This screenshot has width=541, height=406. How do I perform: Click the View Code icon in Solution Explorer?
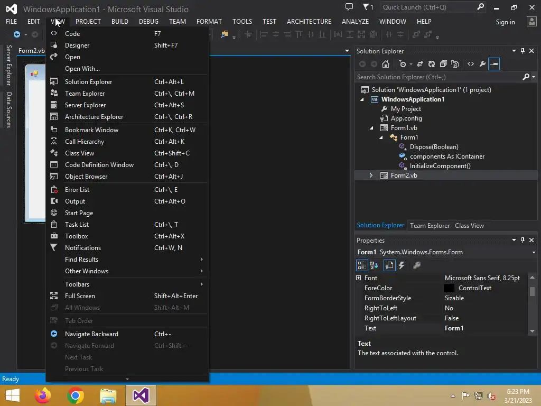click(x=471, y=64)
